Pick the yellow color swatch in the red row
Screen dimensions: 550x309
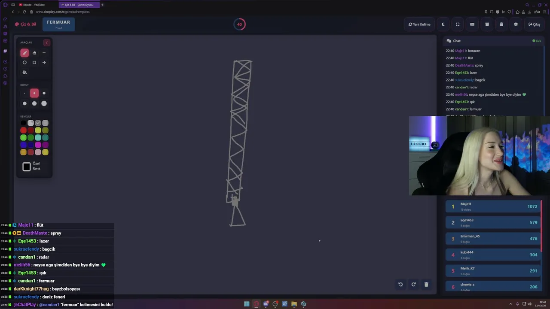38,130
